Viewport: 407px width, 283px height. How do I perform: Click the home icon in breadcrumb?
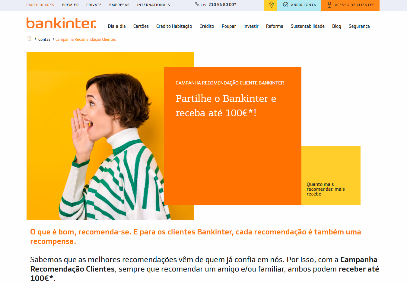coord(29,38)
